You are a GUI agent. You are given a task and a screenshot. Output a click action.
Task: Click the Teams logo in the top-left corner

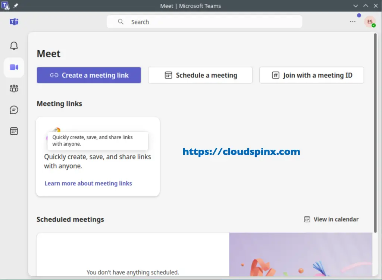(14, 22)
